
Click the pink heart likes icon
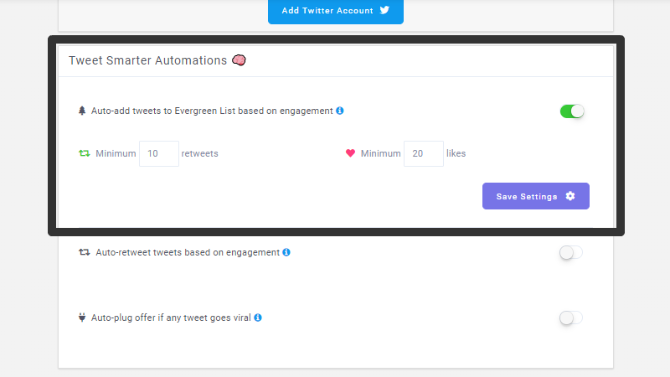coord(350,153)
